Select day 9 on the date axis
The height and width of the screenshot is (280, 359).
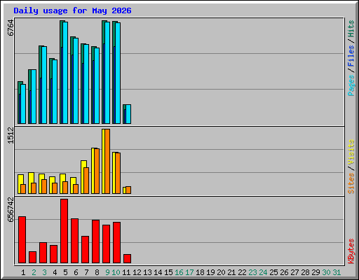[107, 272]
